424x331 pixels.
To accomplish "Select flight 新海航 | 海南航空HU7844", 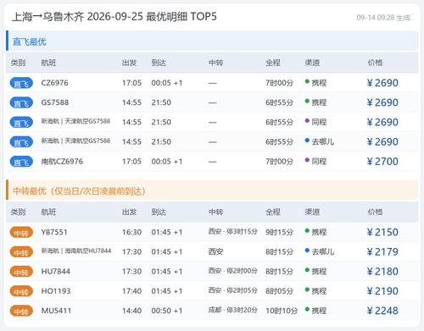I will pyautogui.click(x=76, y=251).
